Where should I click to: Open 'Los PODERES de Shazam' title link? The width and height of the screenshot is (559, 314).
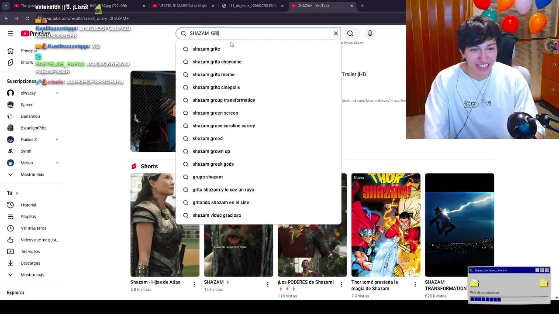click(x=306, y=285)
